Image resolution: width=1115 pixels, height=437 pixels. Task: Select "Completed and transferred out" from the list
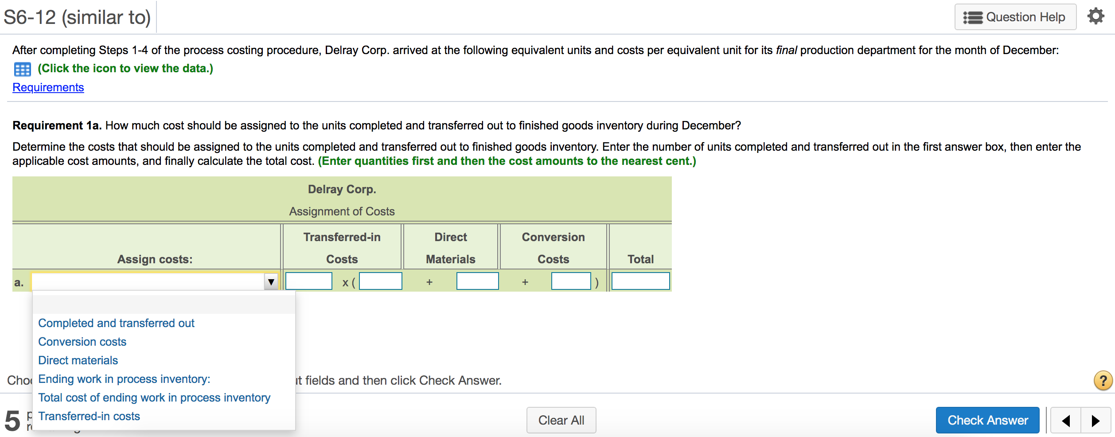116,323
